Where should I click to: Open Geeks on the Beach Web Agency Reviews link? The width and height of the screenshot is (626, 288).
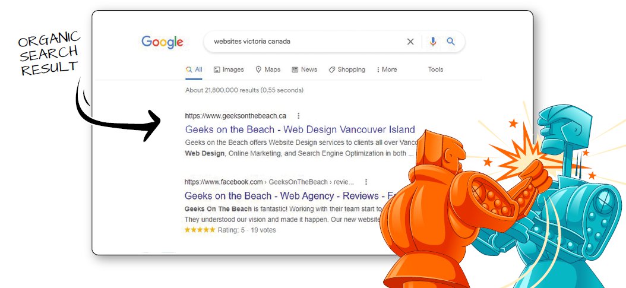(287, 196)
